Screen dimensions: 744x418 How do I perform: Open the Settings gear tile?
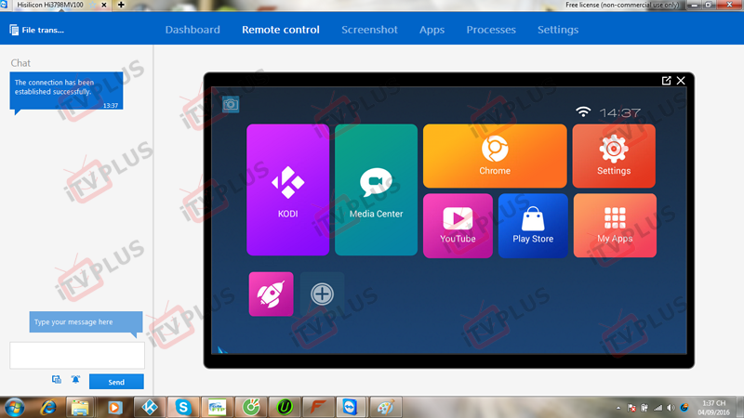click(x=614, y=156)
